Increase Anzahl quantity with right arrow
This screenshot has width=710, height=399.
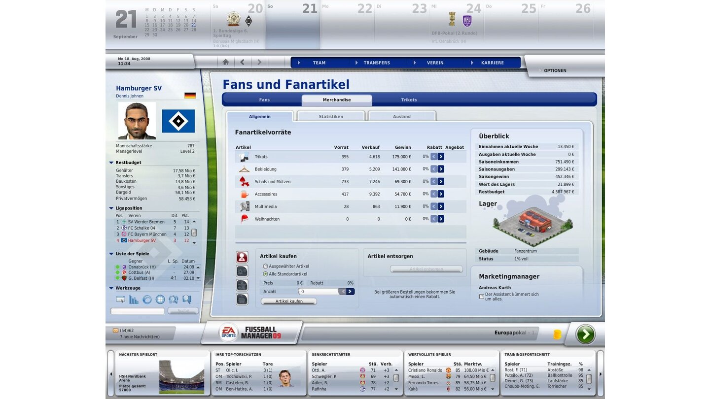tap(351, 292)
